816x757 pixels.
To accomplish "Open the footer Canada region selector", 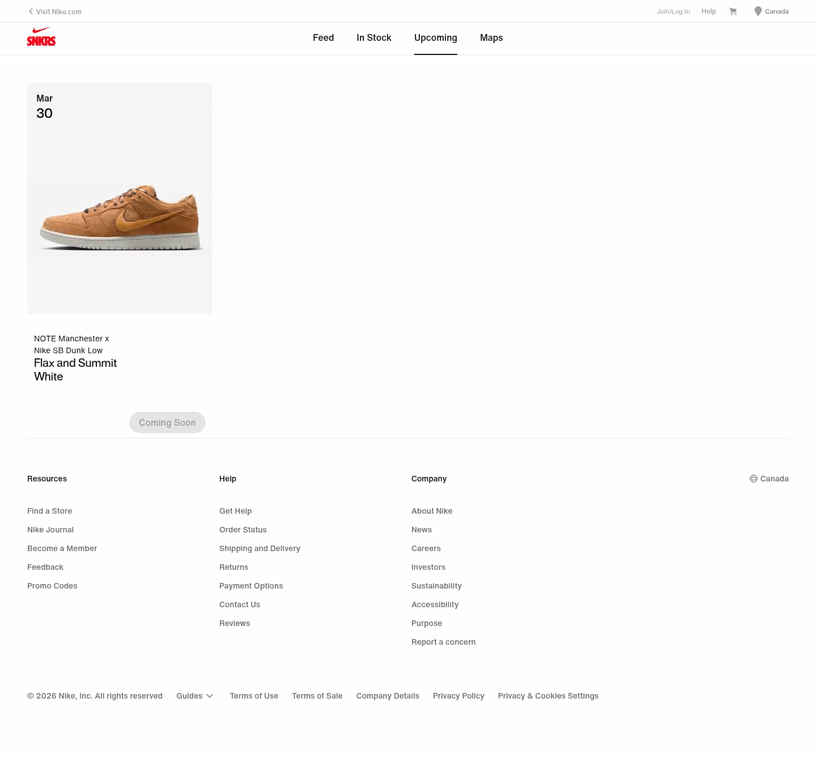I will [769, 478].
